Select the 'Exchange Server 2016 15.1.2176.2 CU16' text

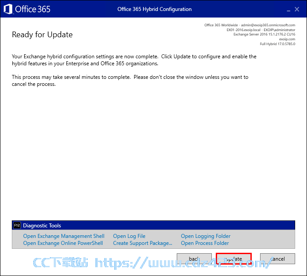[264, 34]
